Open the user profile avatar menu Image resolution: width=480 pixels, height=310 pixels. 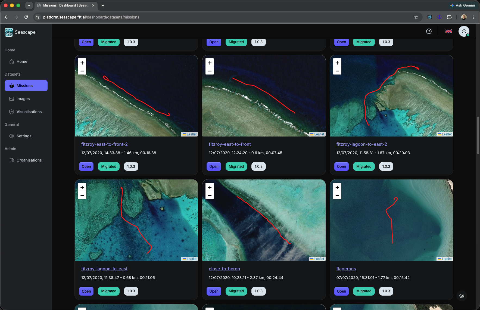464,31
